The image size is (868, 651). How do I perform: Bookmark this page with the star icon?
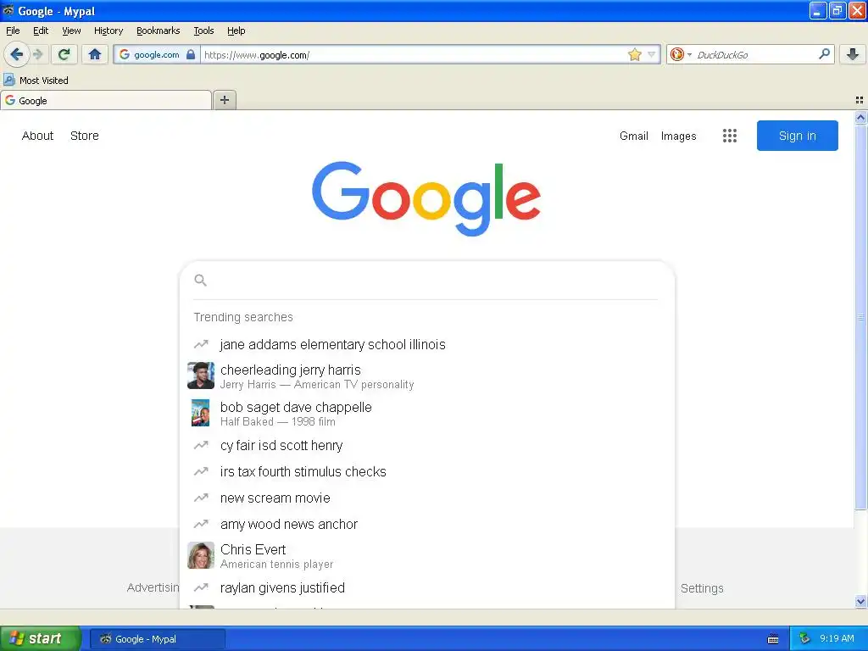634,54
